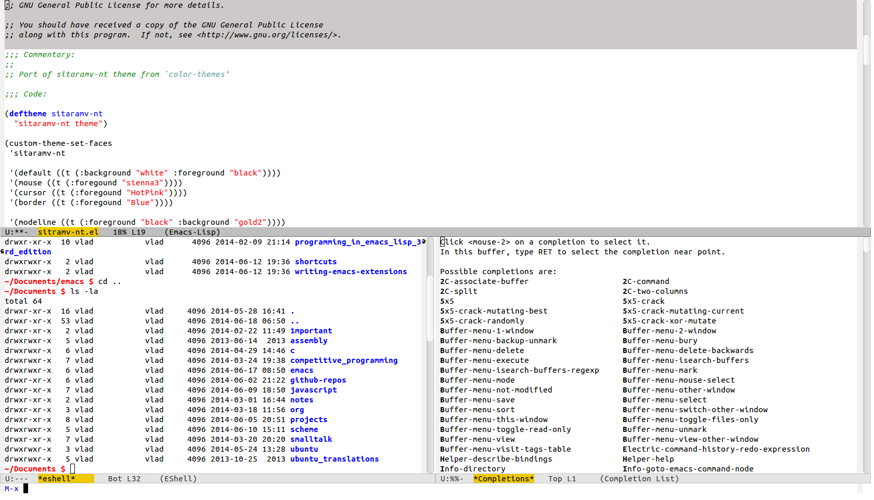Select Buffer-menu-isearch-buffers-regexp completion

tap(520, 370)
